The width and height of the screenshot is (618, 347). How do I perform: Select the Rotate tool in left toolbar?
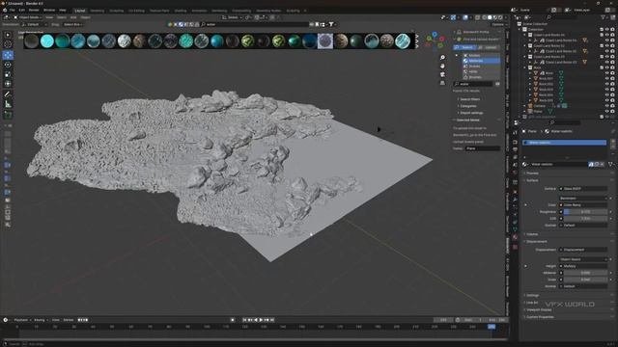[8, 65]
